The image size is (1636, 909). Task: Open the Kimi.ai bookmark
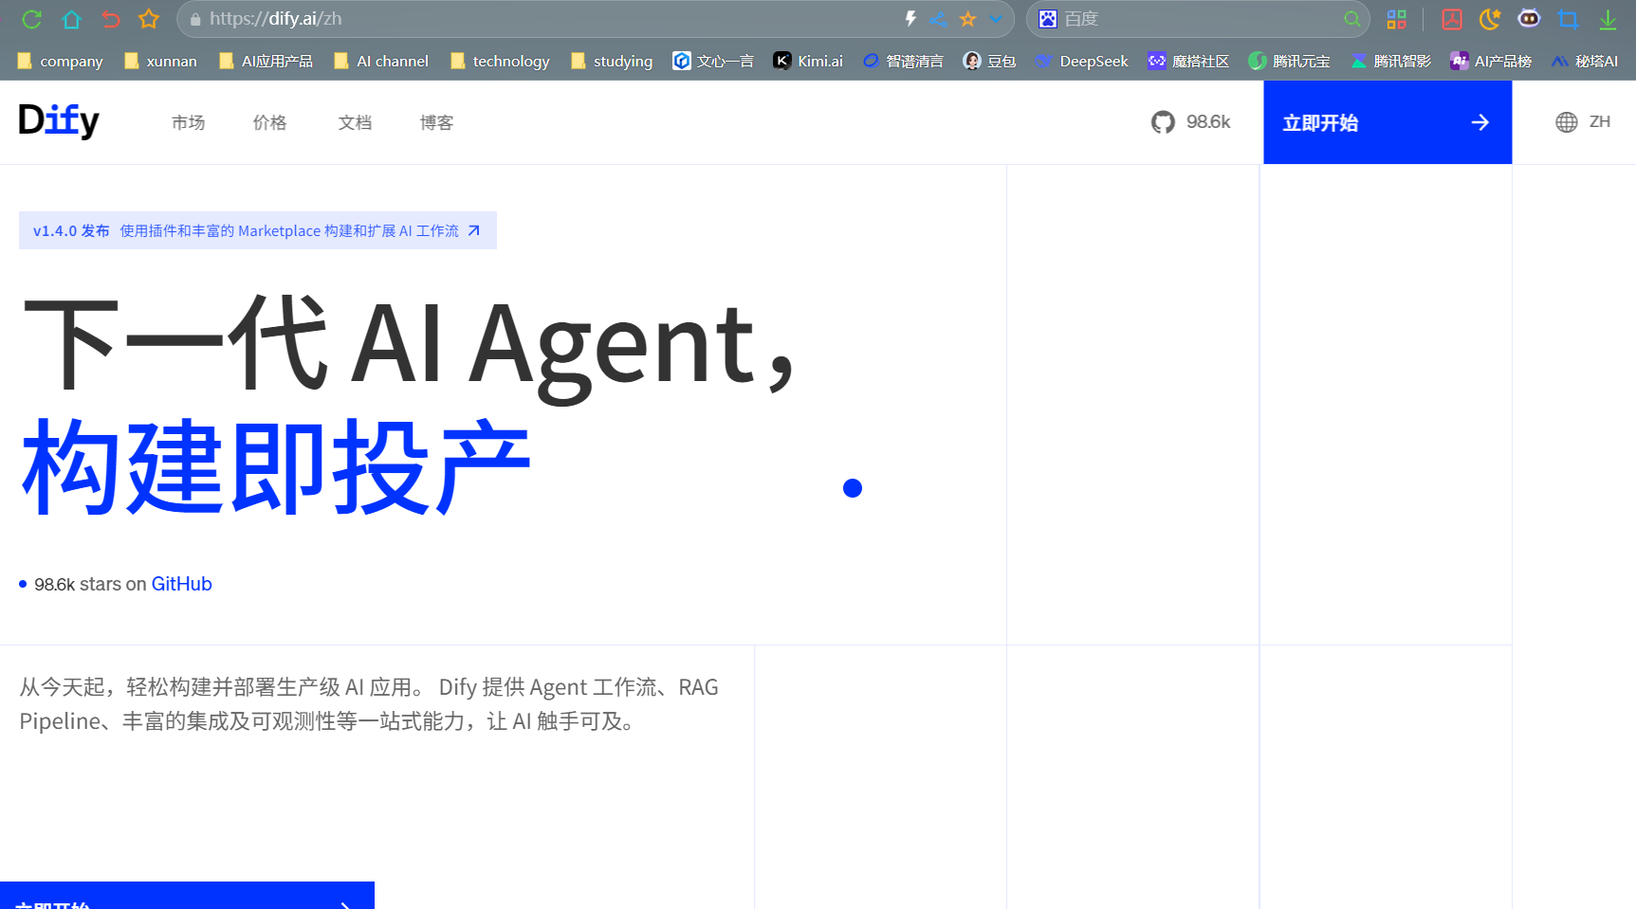[x=808, y=61]
